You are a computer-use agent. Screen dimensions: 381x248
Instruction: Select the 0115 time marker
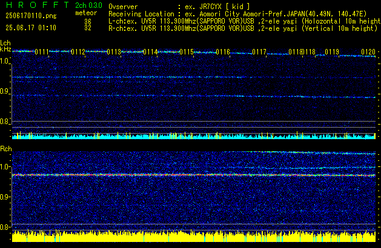pos(187,52)
